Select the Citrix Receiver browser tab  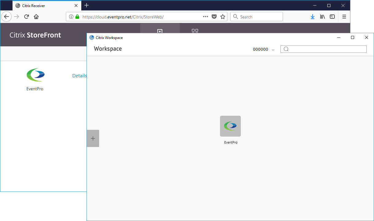pos(47,6)
